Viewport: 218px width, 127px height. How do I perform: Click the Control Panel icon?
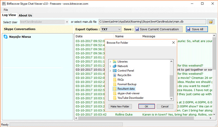coord(114,71)
